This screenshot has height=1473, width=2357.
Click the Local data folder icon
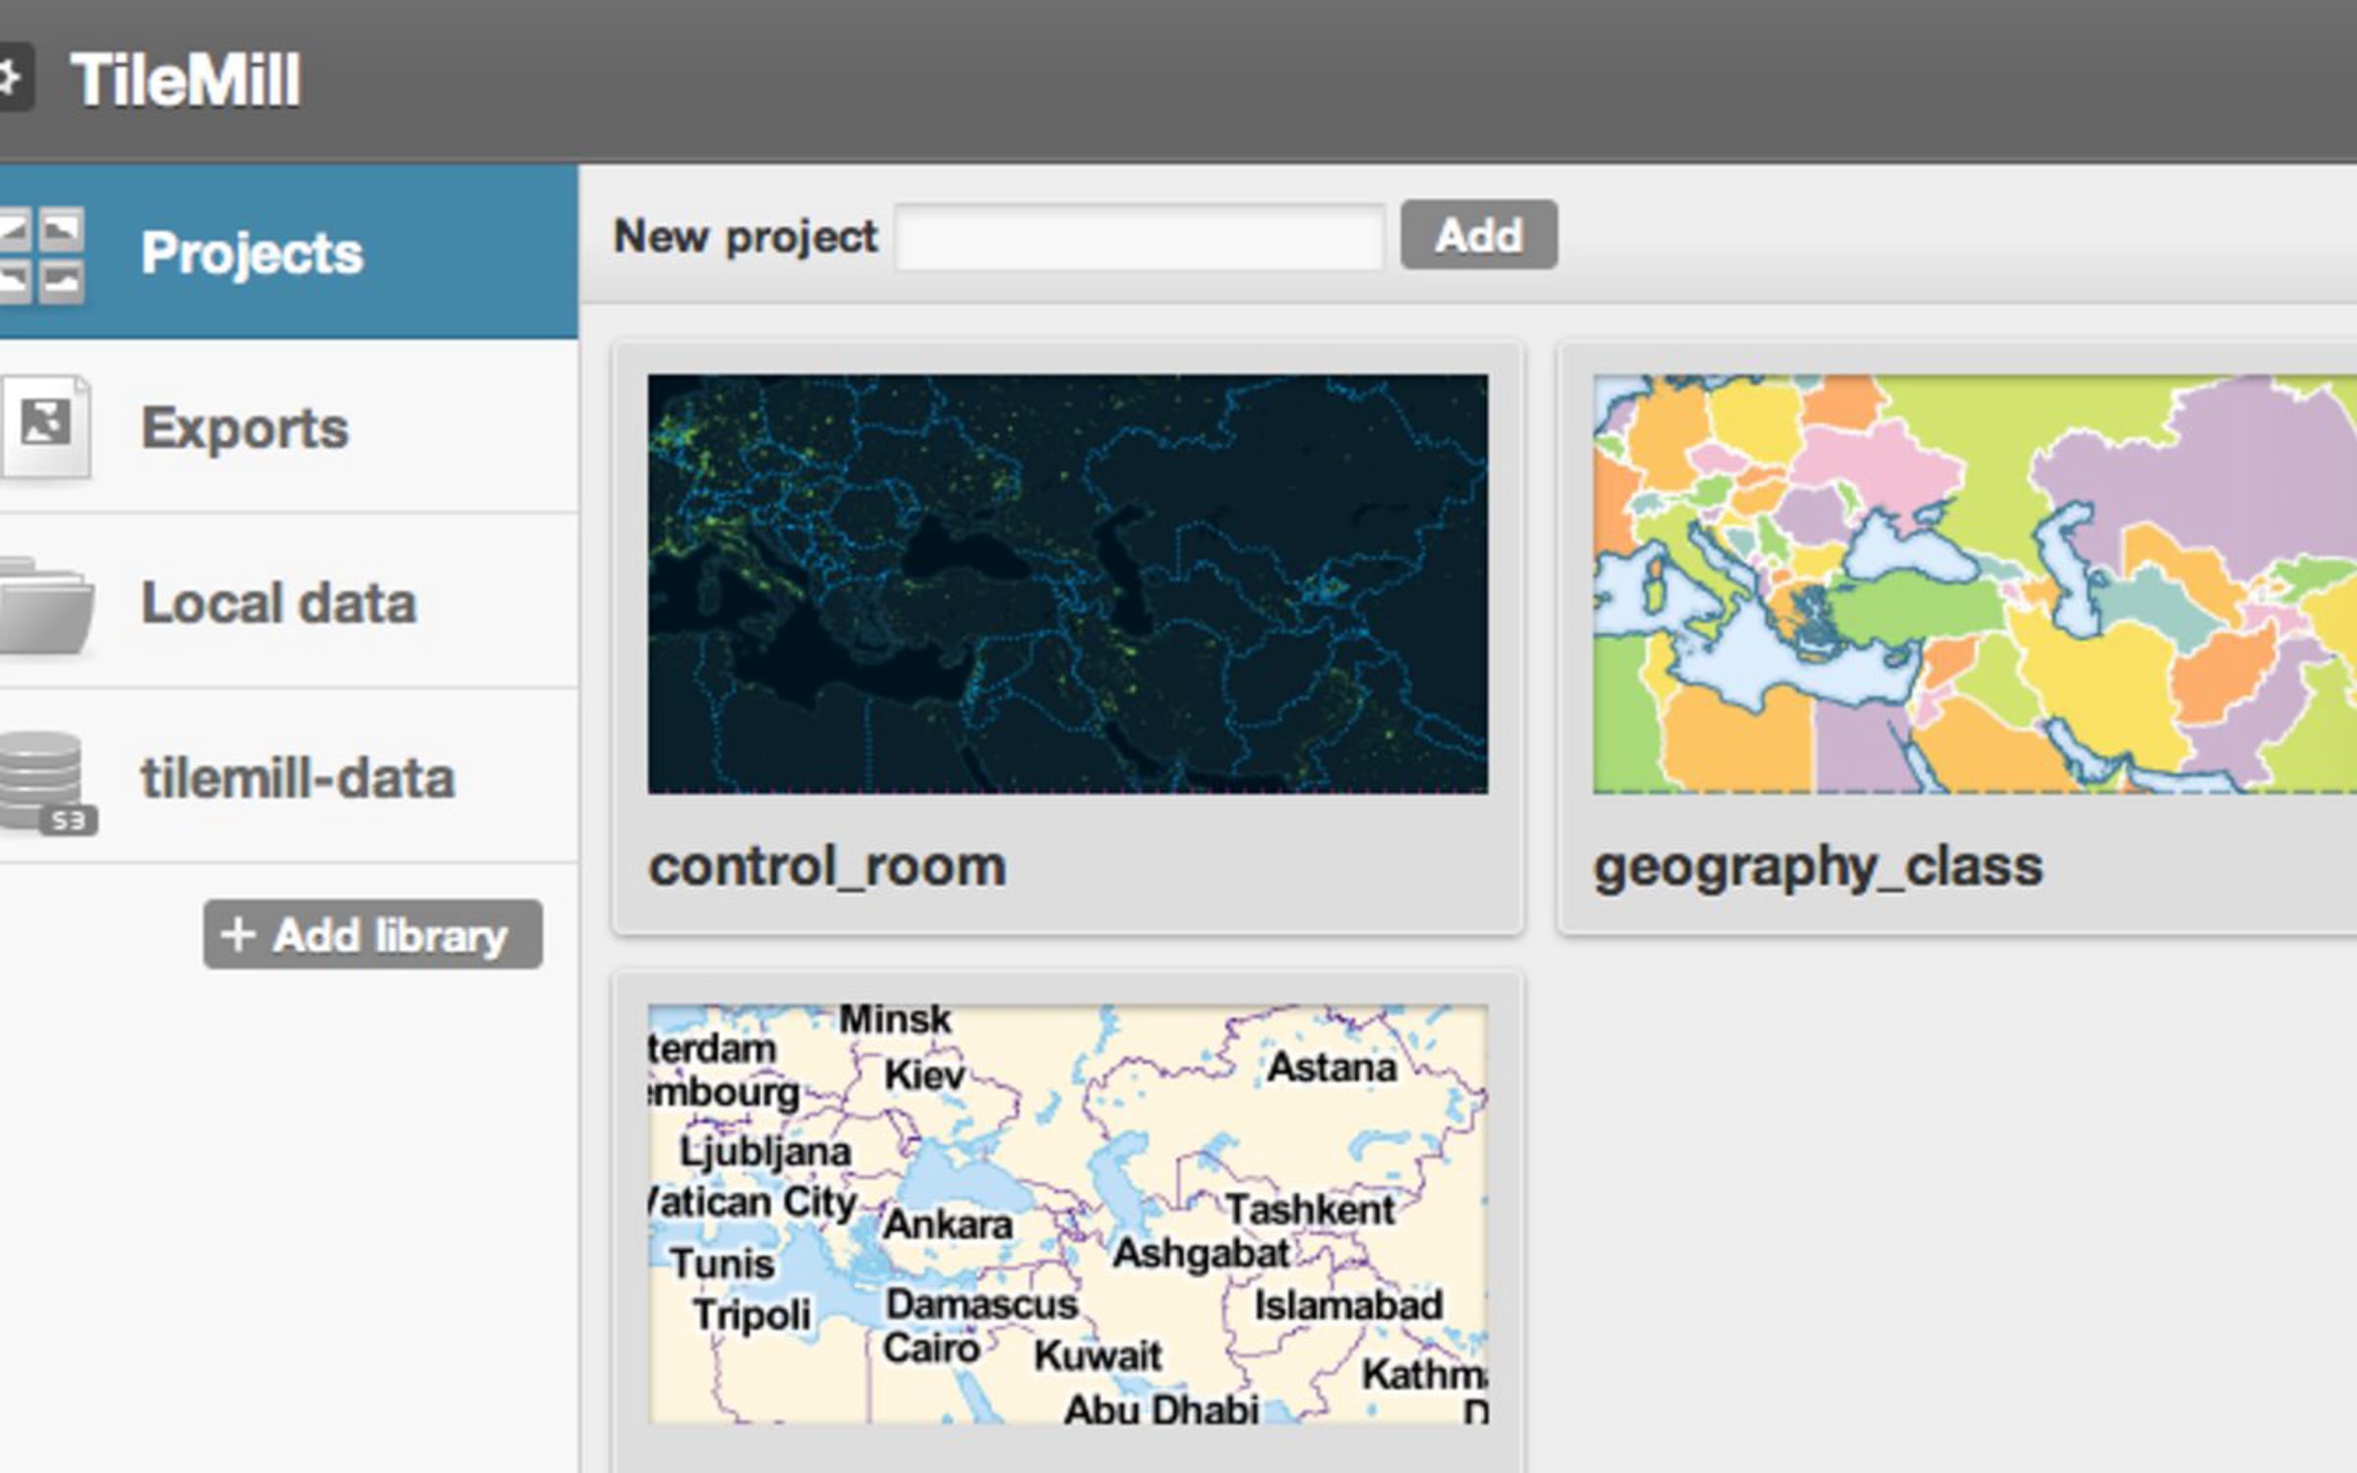pos(46,604)
